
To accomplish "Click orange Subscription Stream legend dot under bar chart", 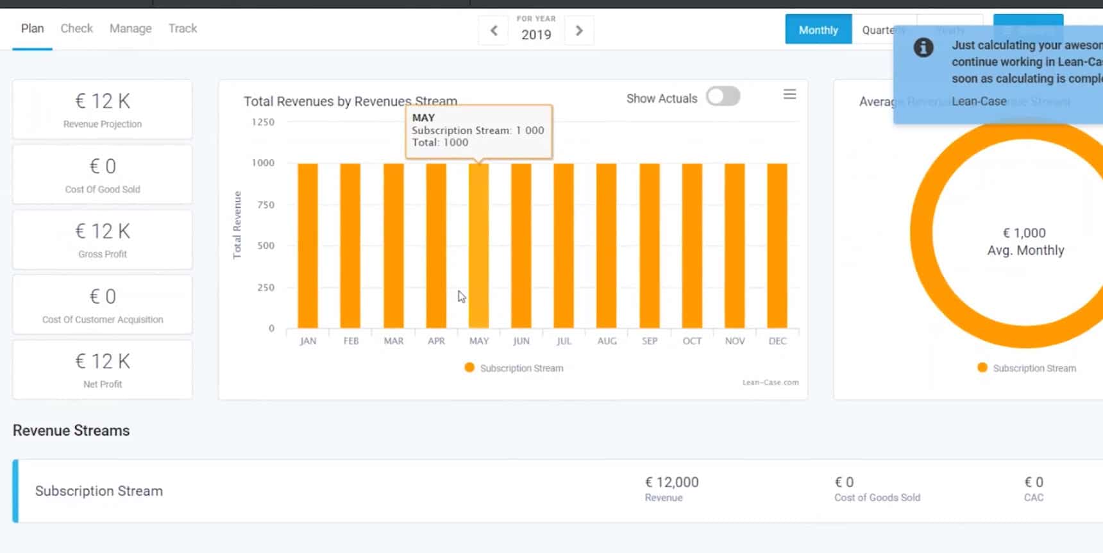I will pos(469,368).
